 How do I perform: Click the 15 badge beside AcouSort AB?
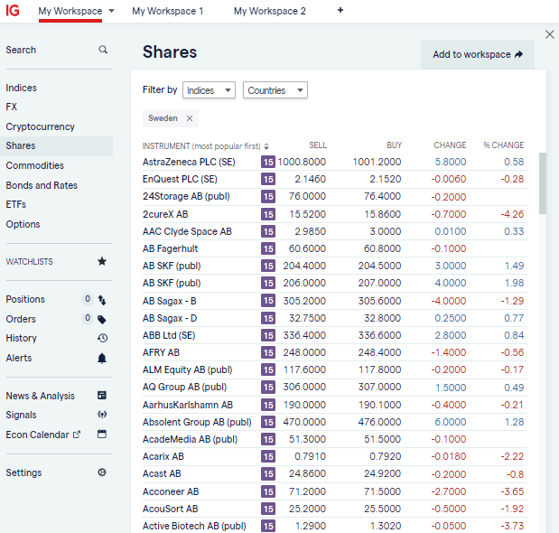tap(268, 509)
